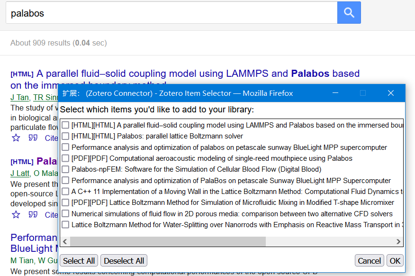This screenshot has height=276, width=415.
Task: Click the Select All button
Action: 79,261
